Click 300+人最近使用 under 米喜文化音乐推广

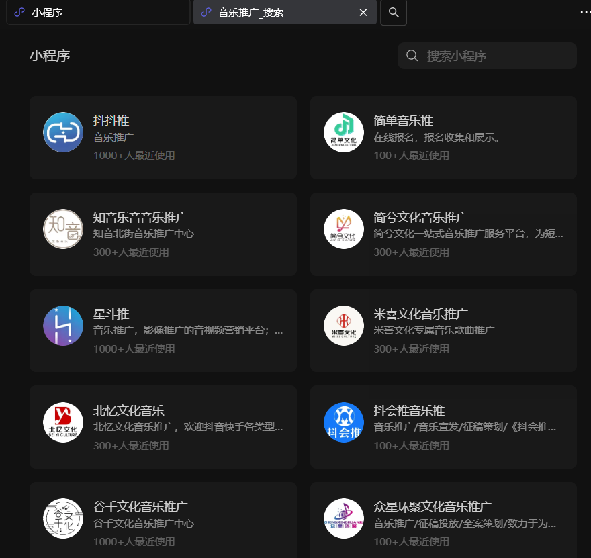[411, 349]
